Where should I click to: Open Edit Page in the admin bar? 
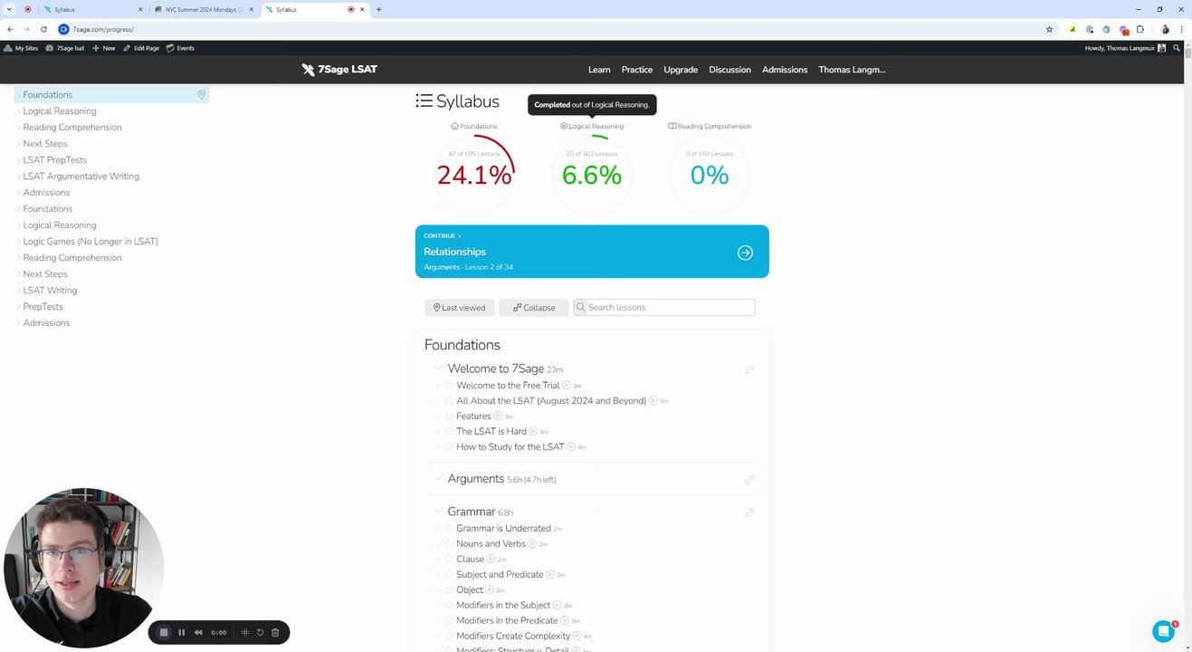(141, 48)
